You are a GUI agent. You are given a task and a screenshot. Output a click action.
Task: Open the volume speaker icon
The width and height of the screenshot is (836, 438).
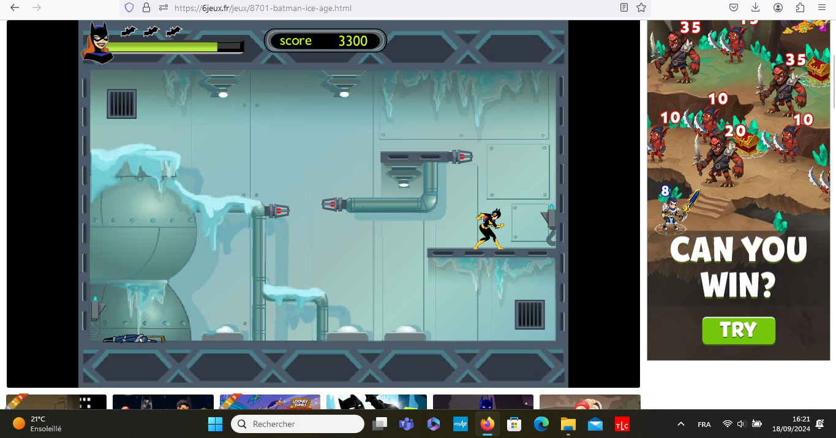pyautogui.click(x=742, y=424)
